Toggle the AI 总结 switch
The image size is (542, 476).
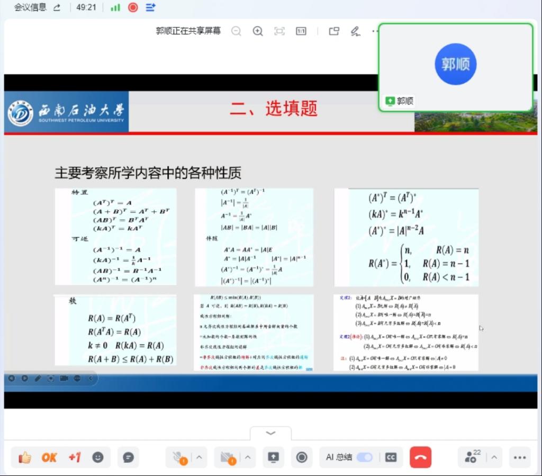tap(364, 457)
